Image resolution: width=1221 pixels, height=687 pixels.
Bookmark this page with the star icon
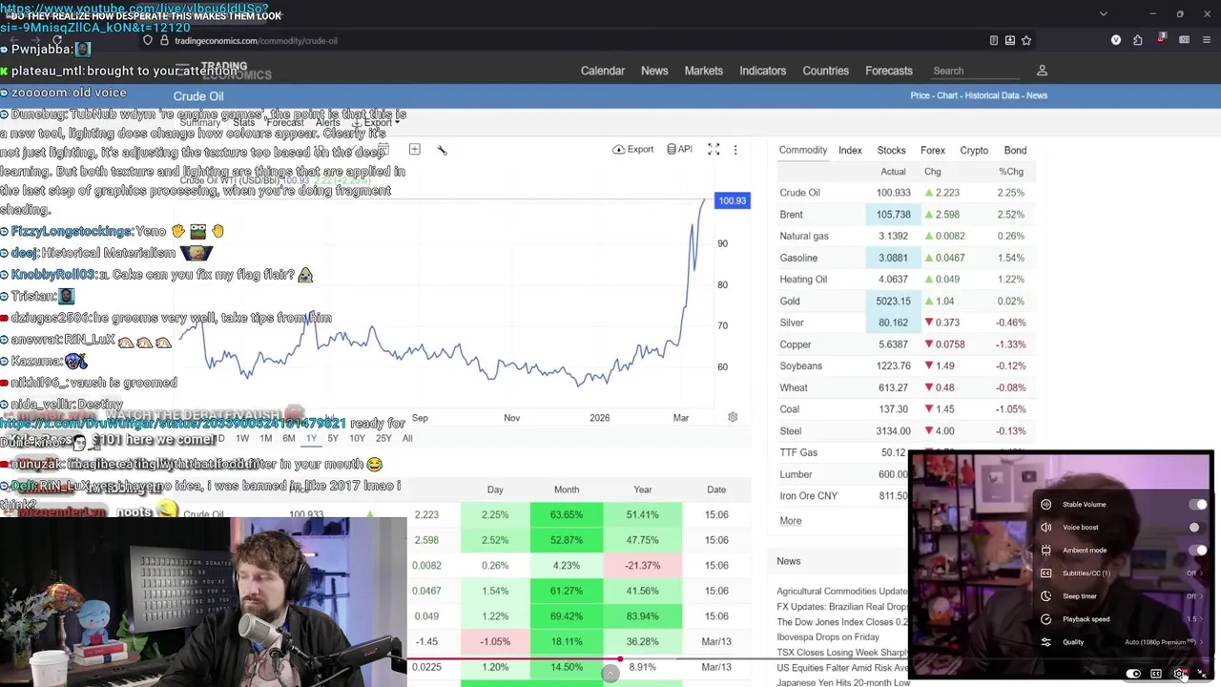(x=1026, y=40)
